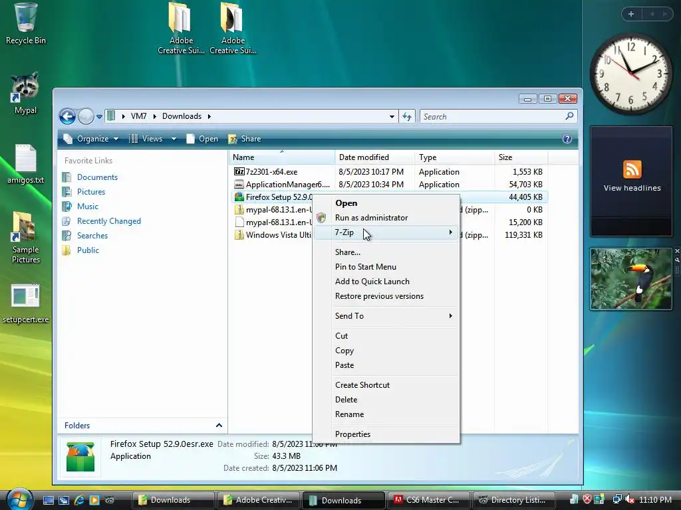
Task: Select the Mypal raccoon desktop shortcut
Action: 25,93
